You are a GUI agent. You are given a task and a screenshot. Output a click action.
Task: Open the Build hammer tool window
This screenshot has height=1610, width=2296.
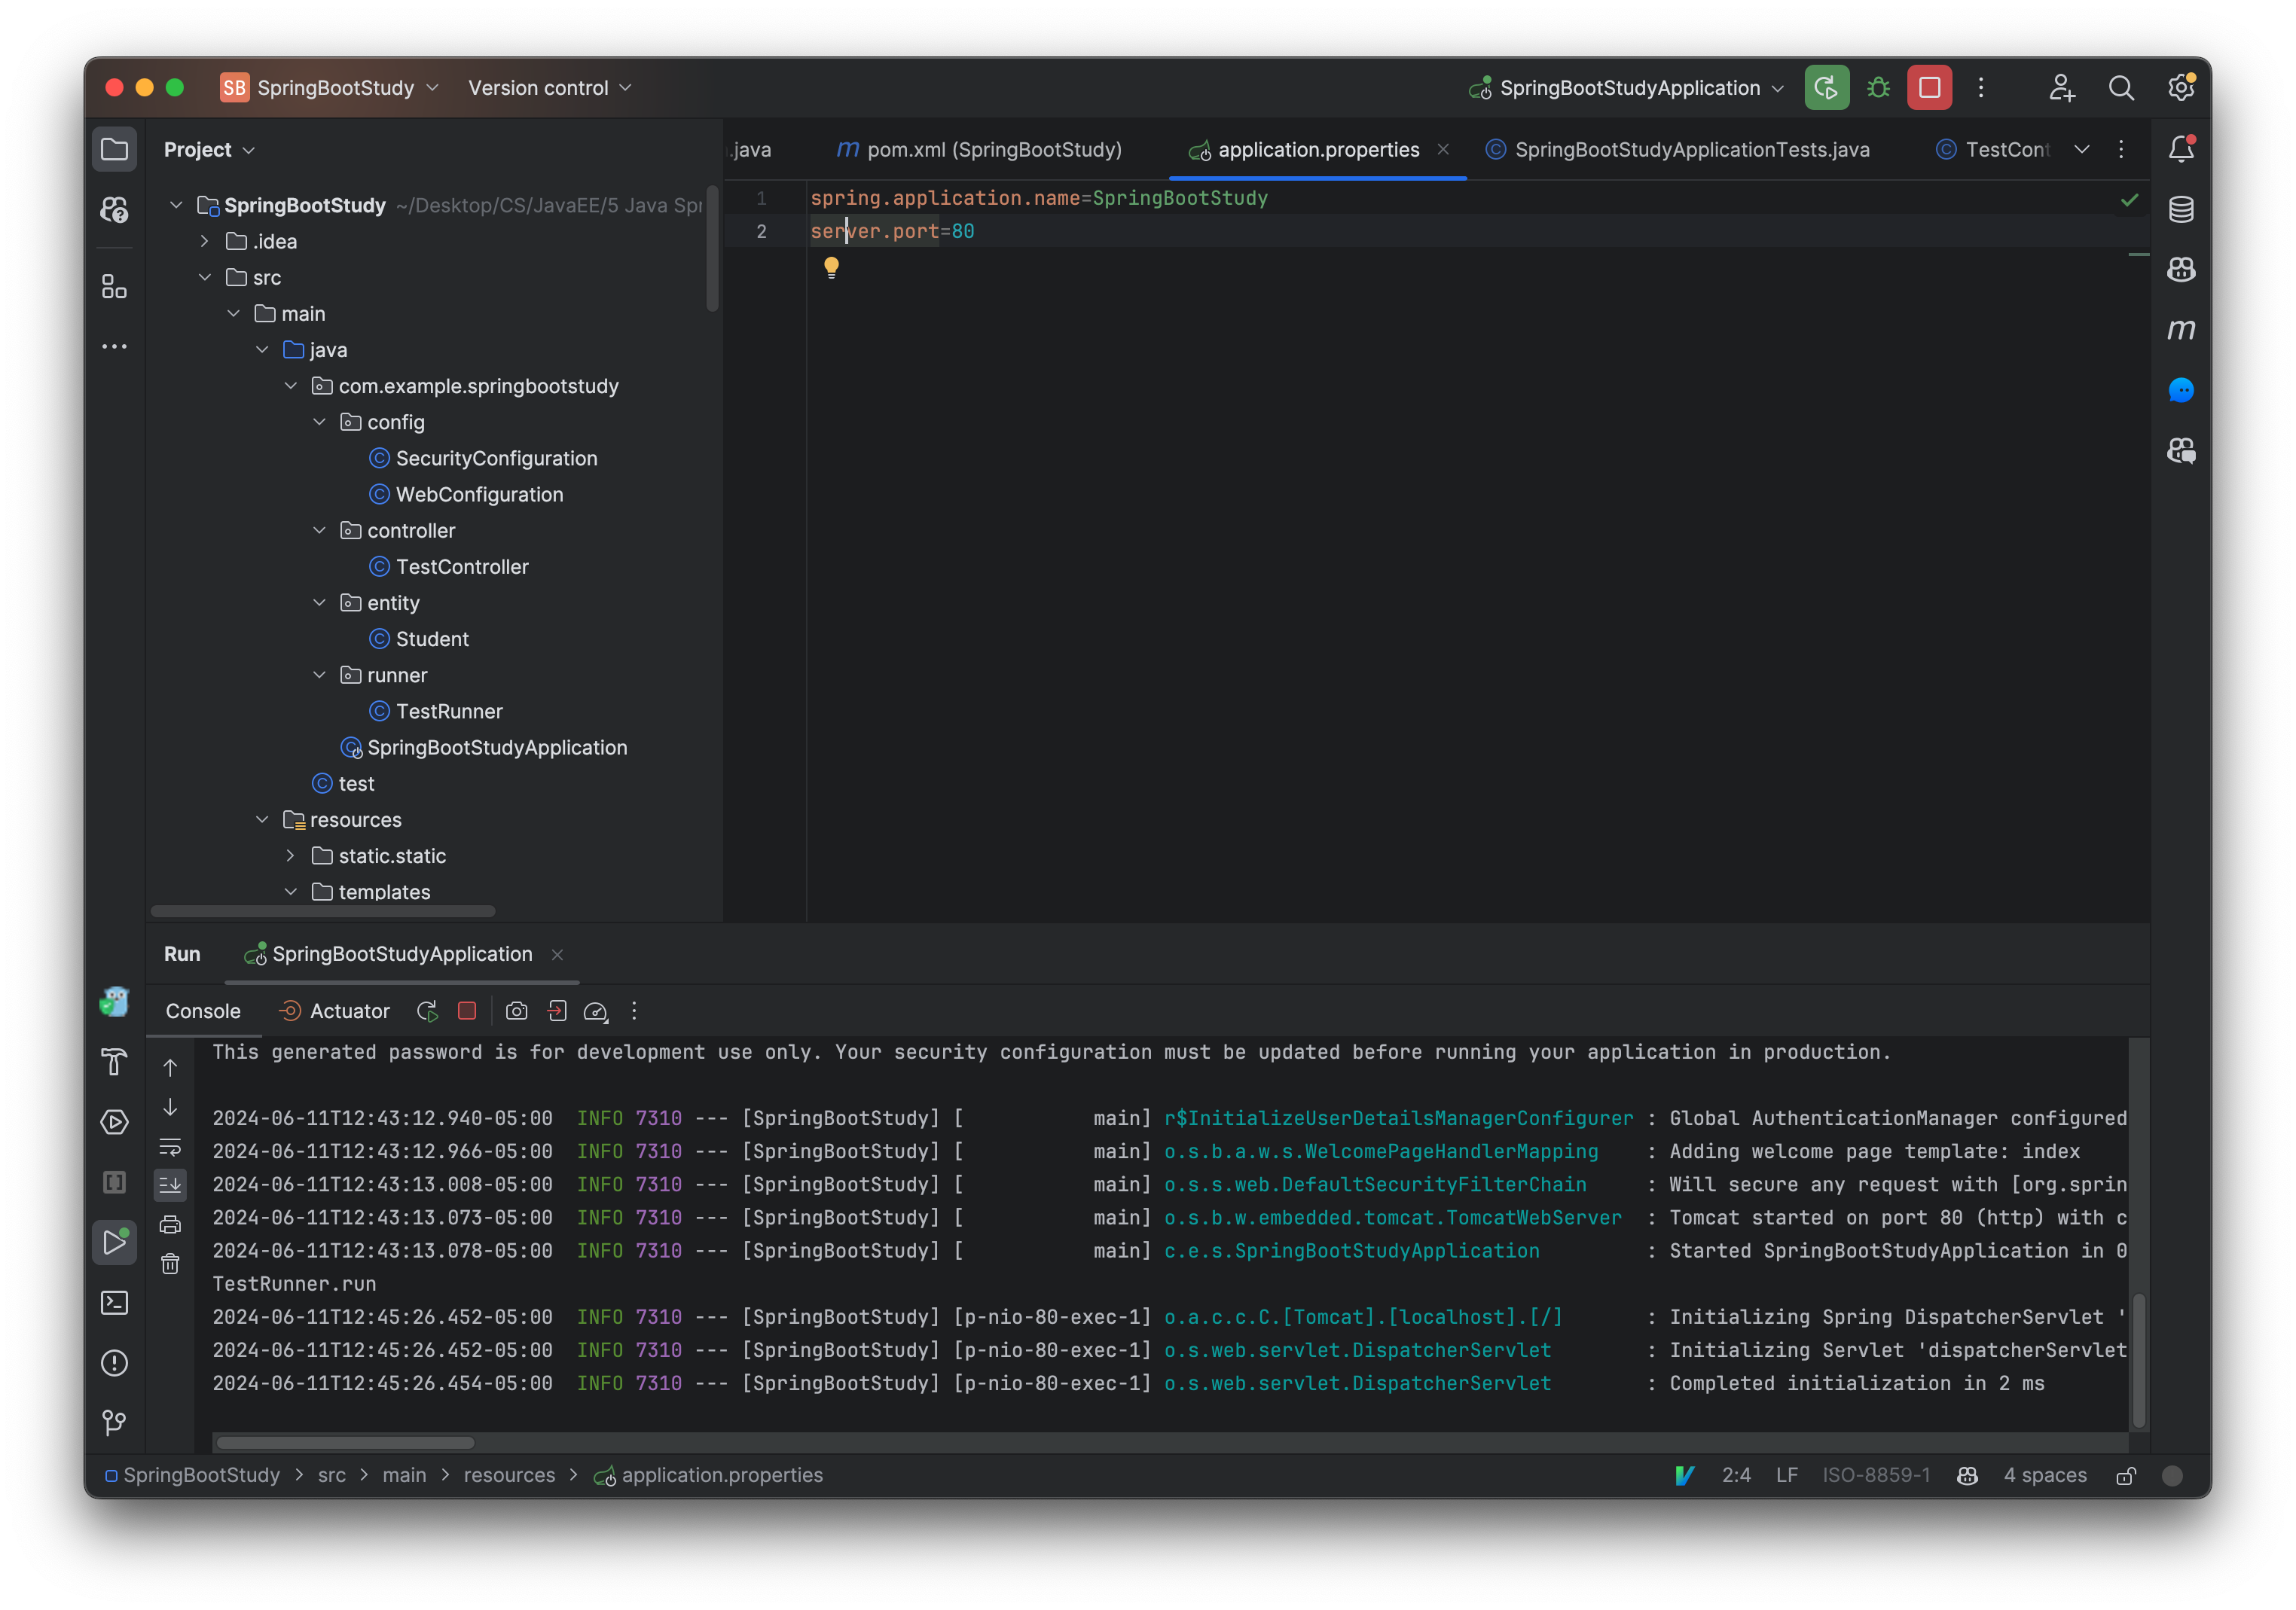[x=114, y=1063]
